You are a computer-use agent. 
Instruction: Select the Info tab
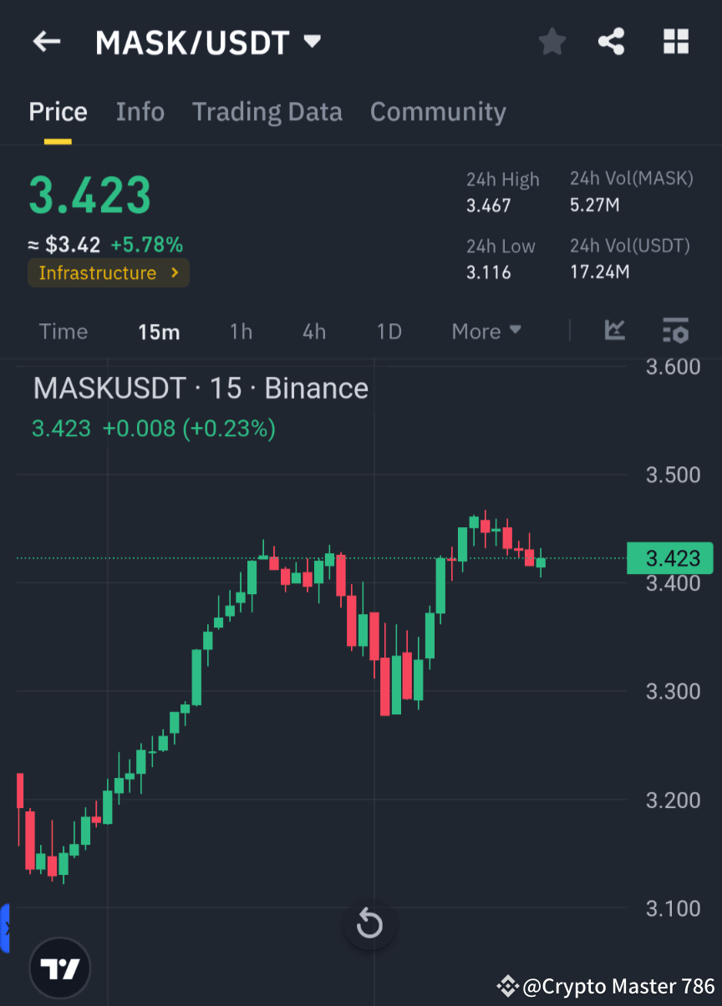pos(140,111)
